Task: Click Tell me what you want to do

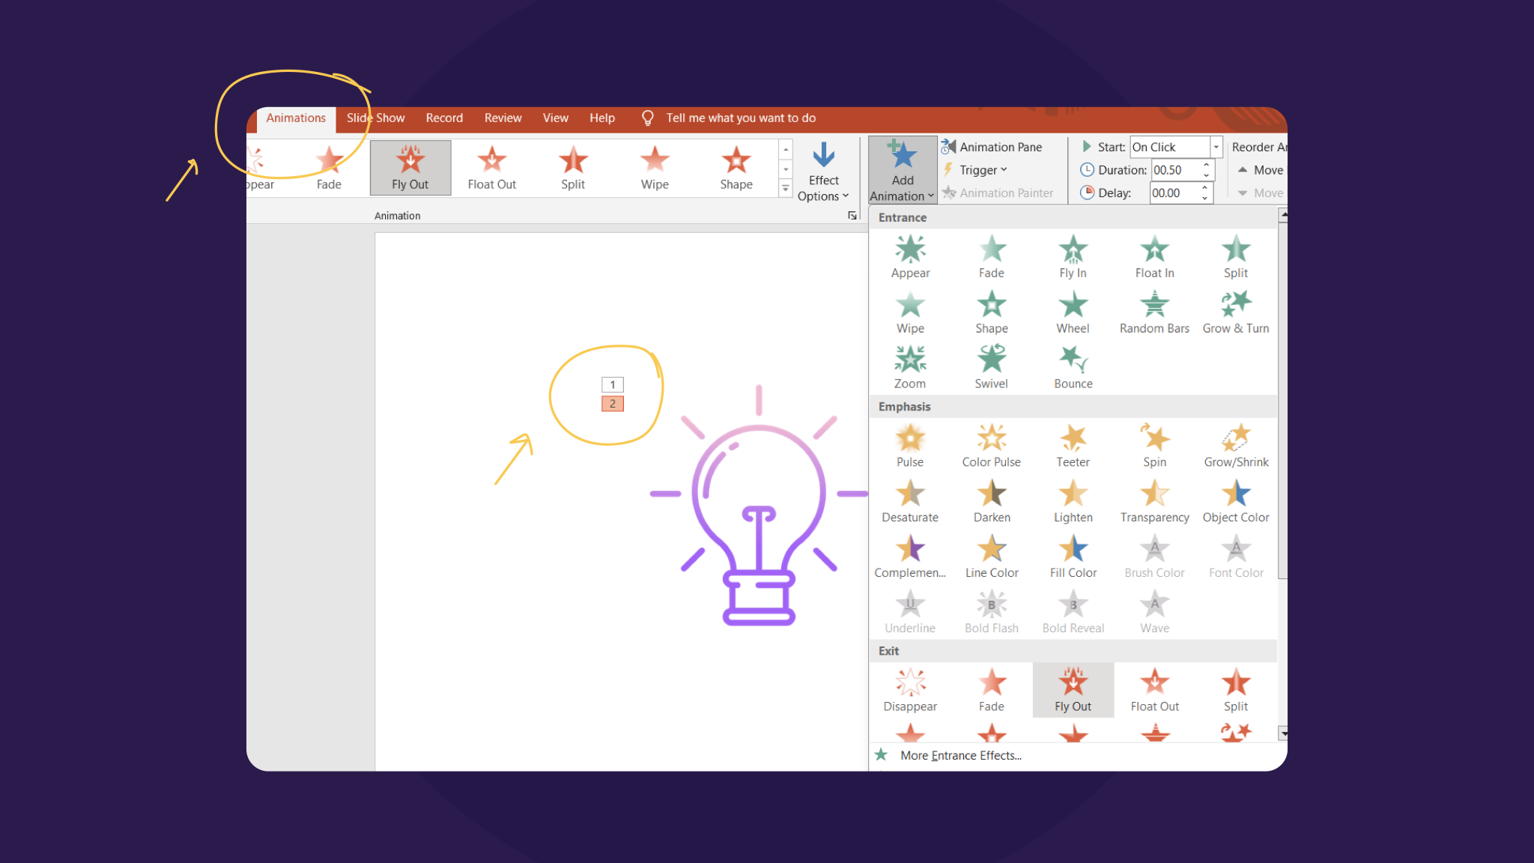Action: (x=741, y=118)
